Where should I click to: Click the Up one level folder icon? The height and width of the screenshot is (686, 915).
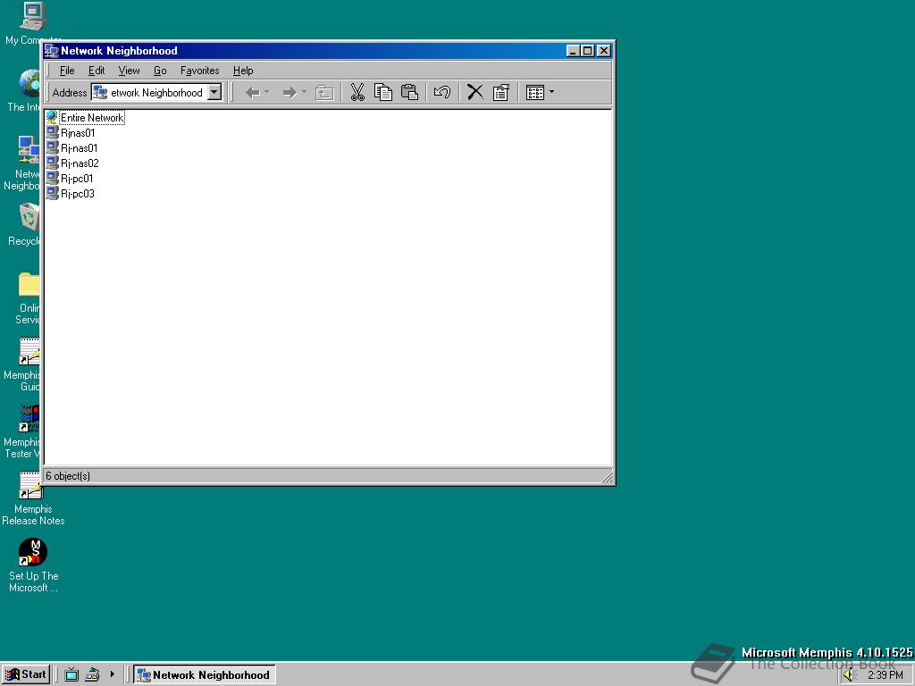tap(323, 92)
